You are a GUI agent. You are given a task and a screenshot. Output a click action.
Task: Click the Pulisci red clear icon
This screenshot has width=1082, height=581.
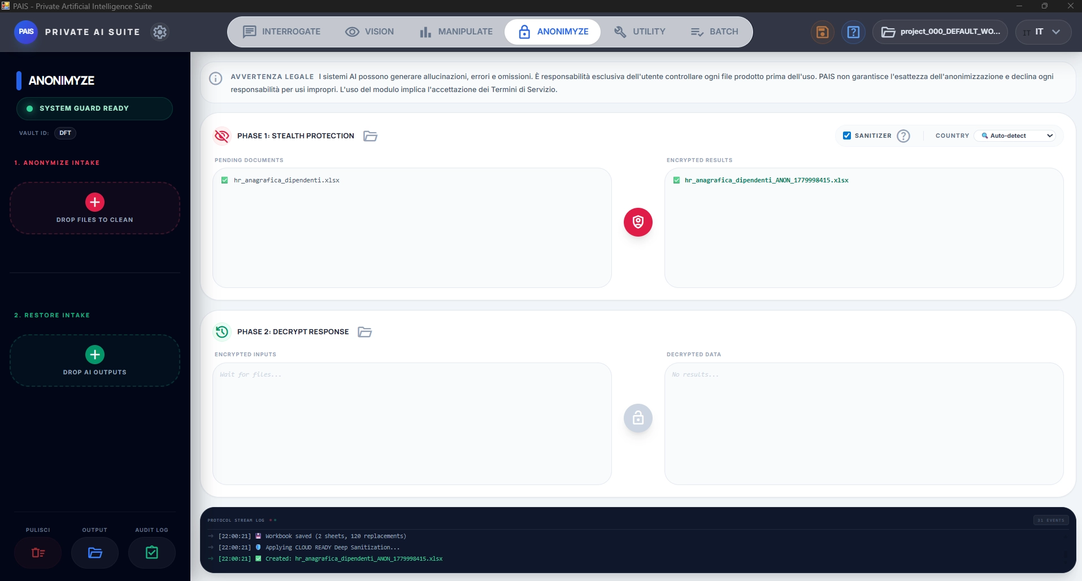tap(38, 553)
